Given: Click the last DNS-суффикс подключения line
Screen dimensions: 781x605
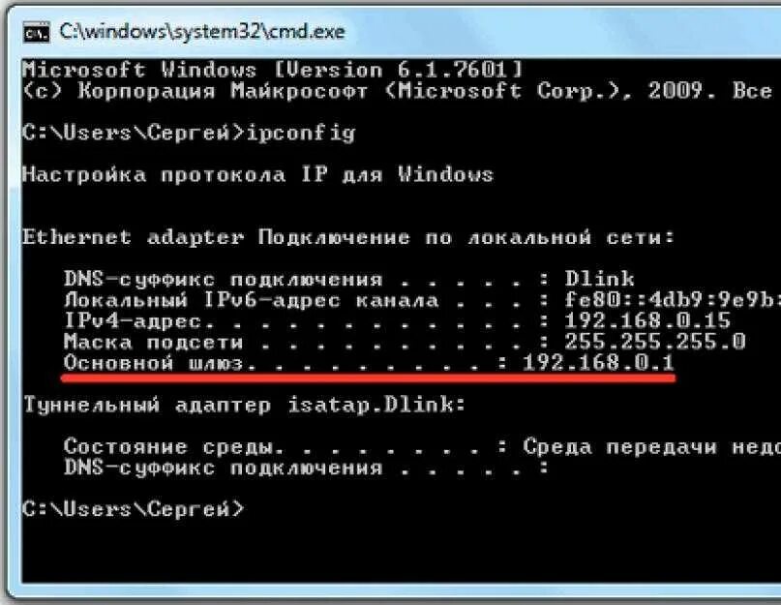Looking at the screenshot, I should click(x=306, y=468).
